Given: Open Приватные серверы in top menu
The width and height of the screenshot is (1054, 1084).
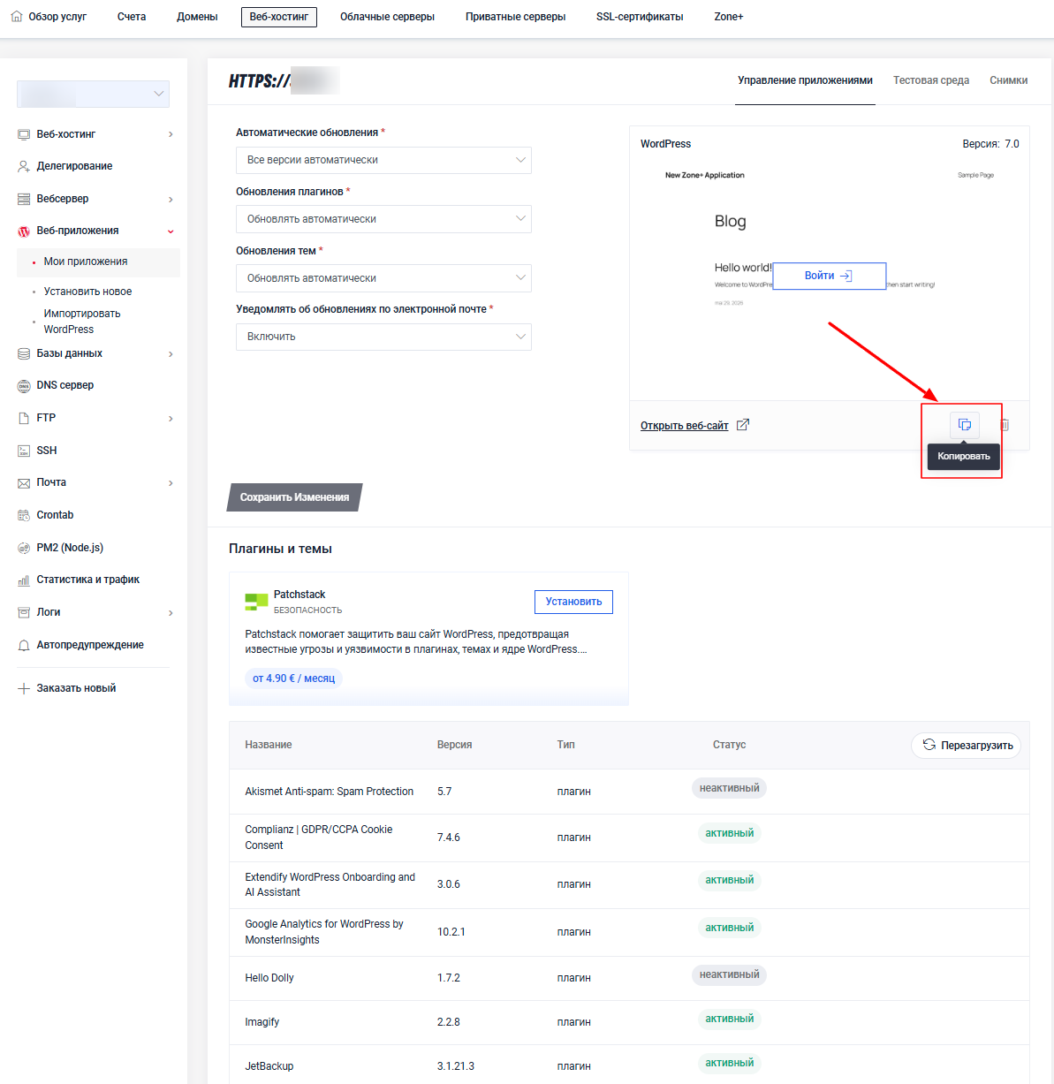Looking at the screenshot, I should point(515,17).
